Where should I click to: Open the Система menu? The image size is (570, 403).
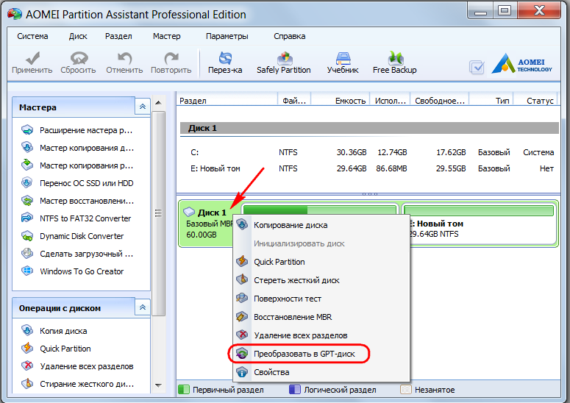click(x=32, y=36)
